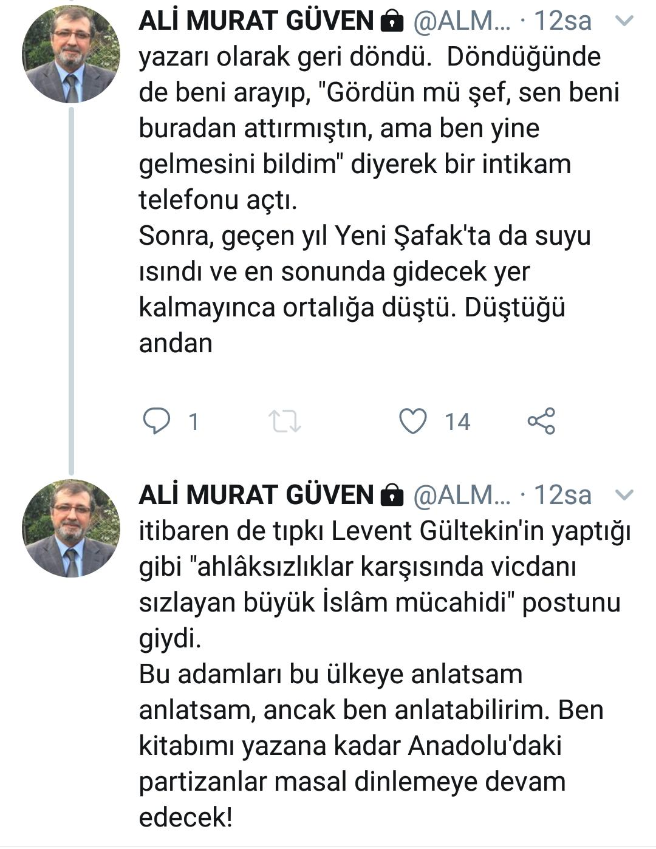Tap the lock icon in the 'yazarı olarak' tweet header

point(392,22)
